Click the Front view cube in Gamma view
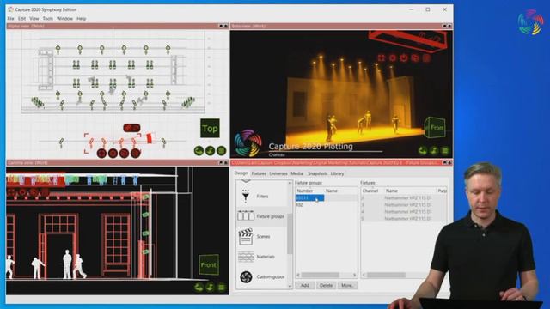 click(209, 264)
